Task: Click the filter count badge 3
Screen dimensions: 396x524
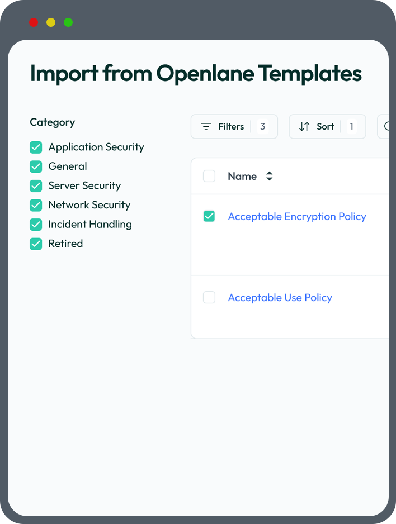Action: coord(262,127)
